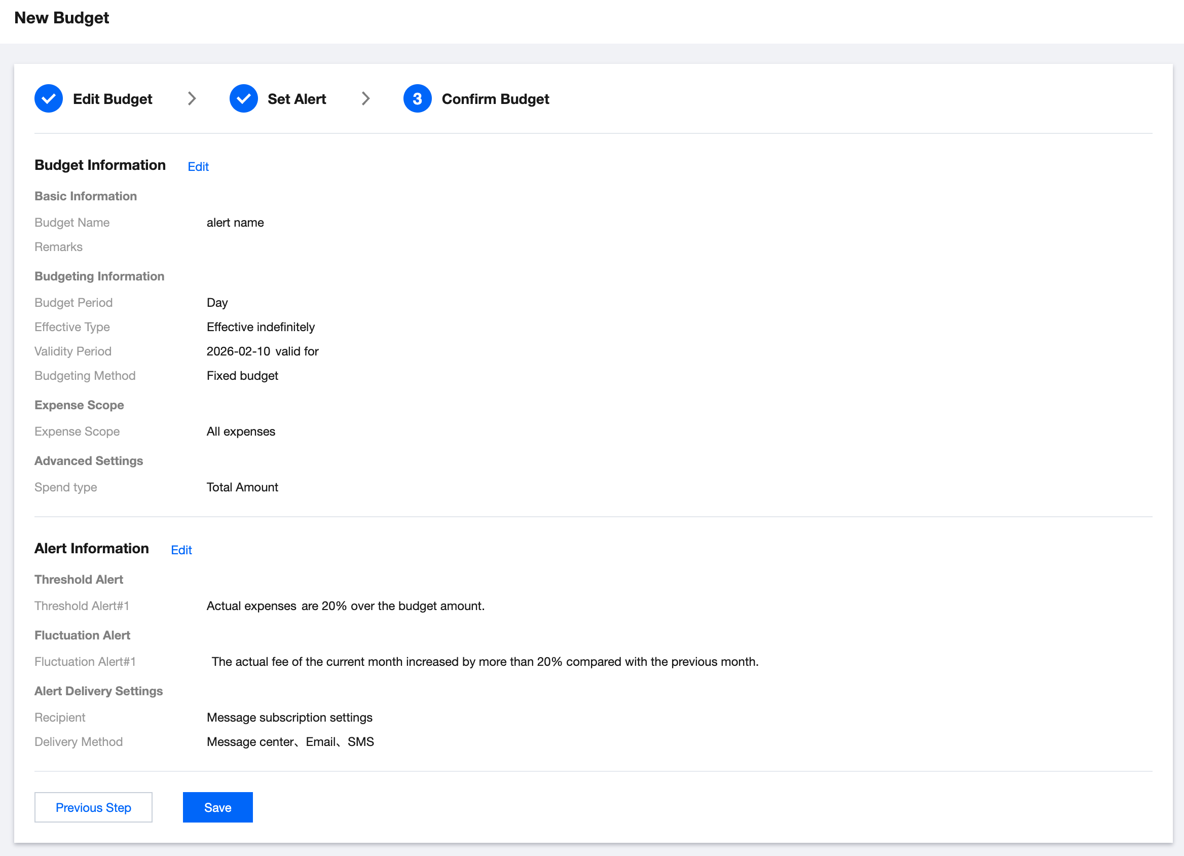This screenshot has height=856, width=1184.
Task: Click the 'alert name' budget name value
Action: tap(235, 223)
